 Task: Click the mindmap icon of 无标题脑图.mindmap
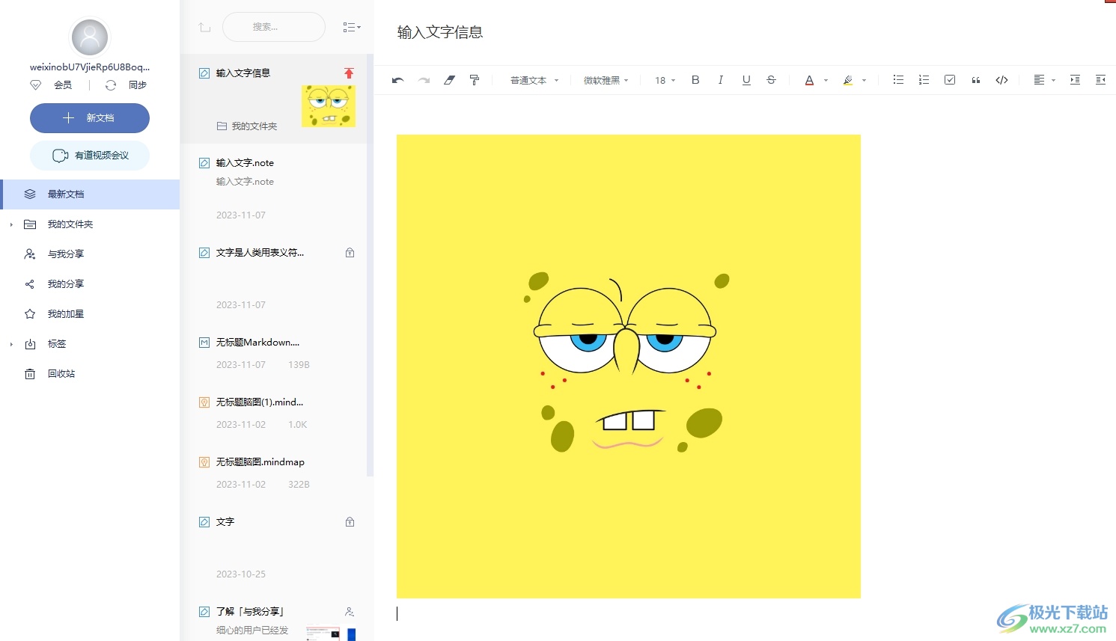point(204,462)
